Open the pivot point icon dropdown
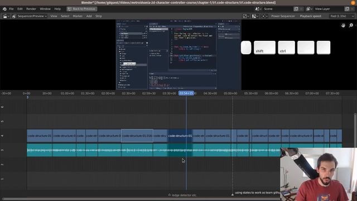357x201 pixels. click(264, 16)
